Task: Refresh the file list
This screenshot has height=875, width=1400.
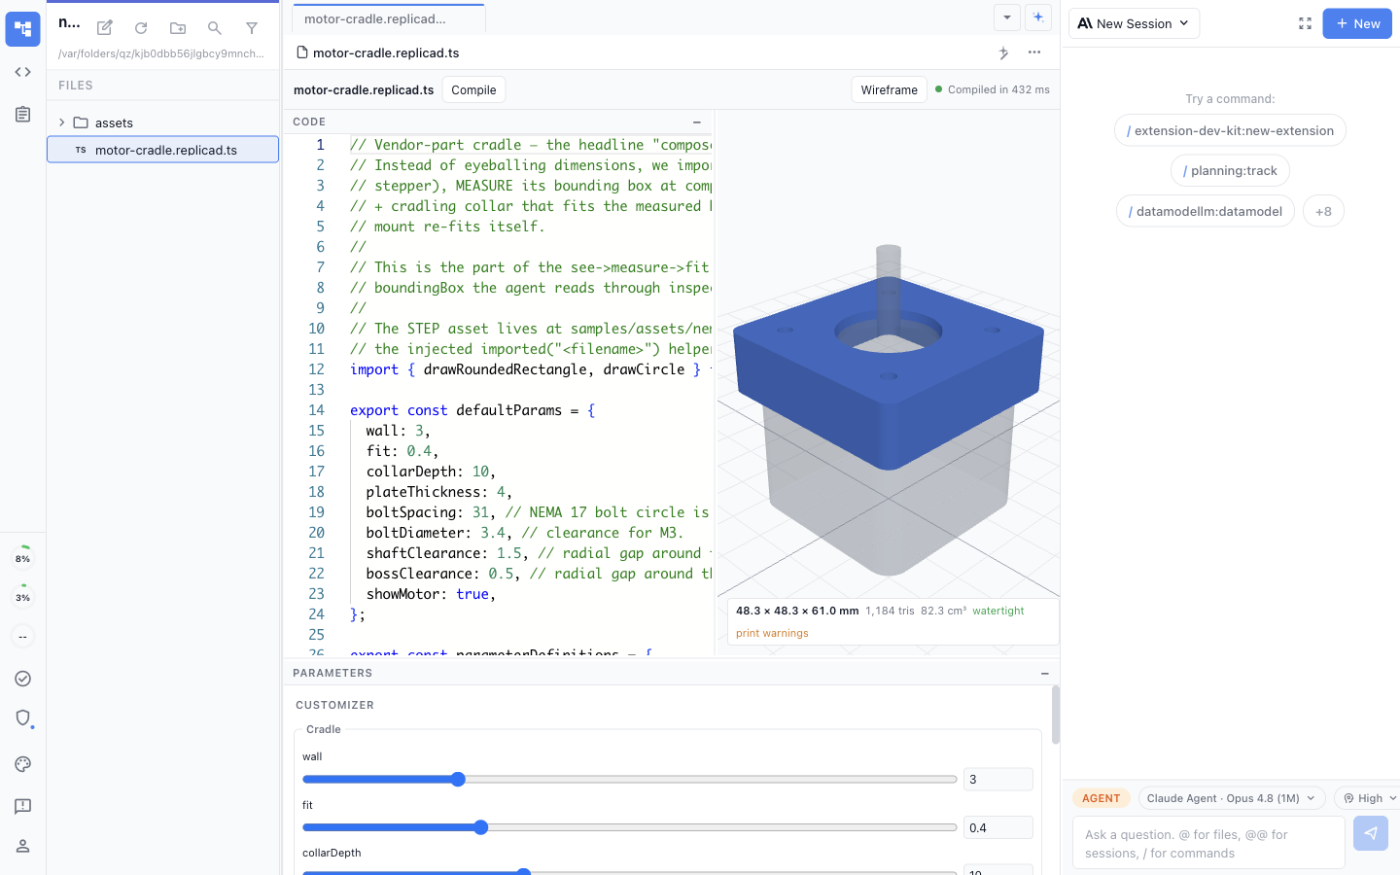Action: click(141, 28)
